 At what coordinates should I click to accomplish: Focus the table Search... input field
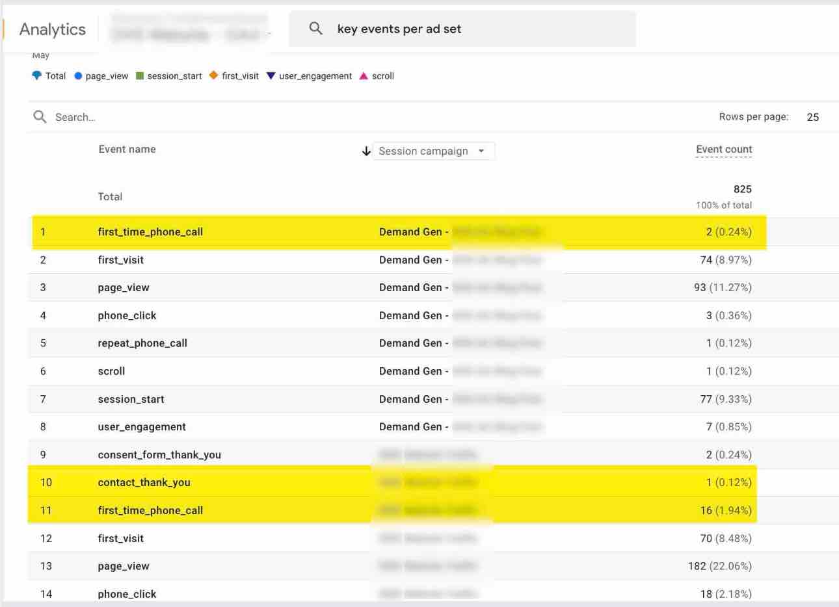[x=75, y=118]
